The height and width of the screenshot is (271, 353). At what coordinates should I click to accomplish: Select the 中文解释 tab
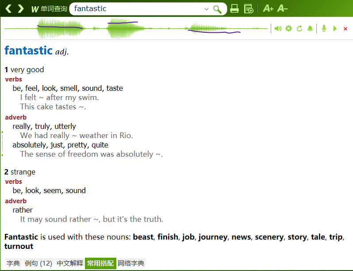tap(70, 263)
